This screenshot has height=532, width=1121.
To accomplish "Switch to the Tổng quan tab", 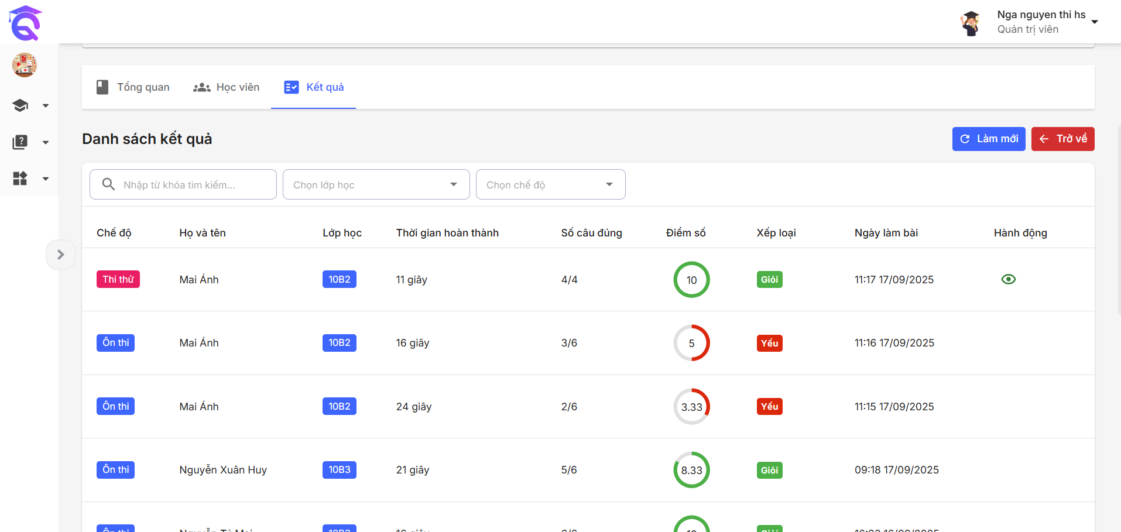I will [133, 87].
